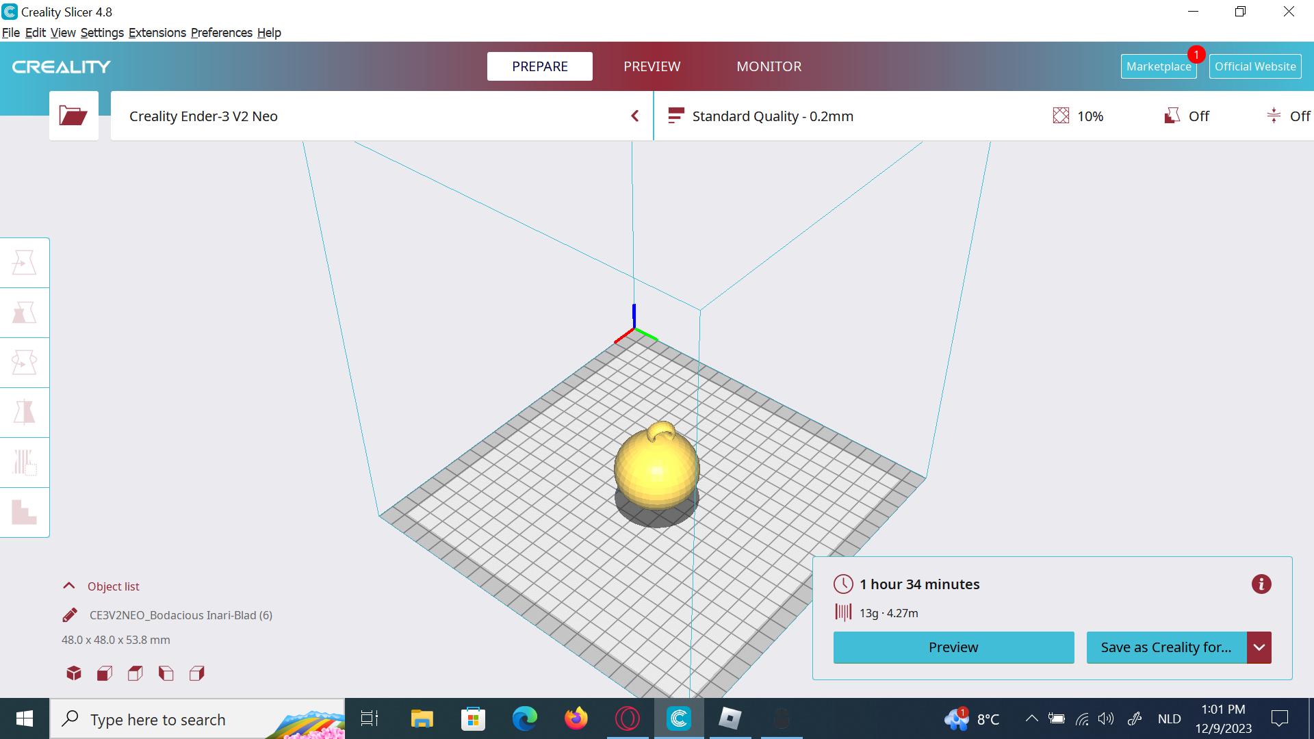The width and height of the screenshot is (1314, 739).
Task: Switch to the 3D isometric view cube icon
Action: (74, 673)
